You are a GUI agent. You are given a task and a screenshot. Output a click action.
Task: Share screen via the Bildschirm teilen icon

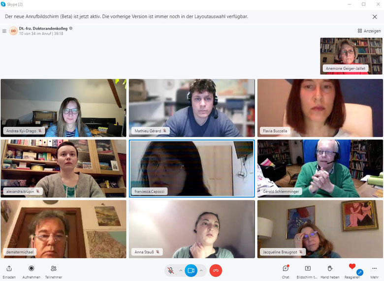308,269
